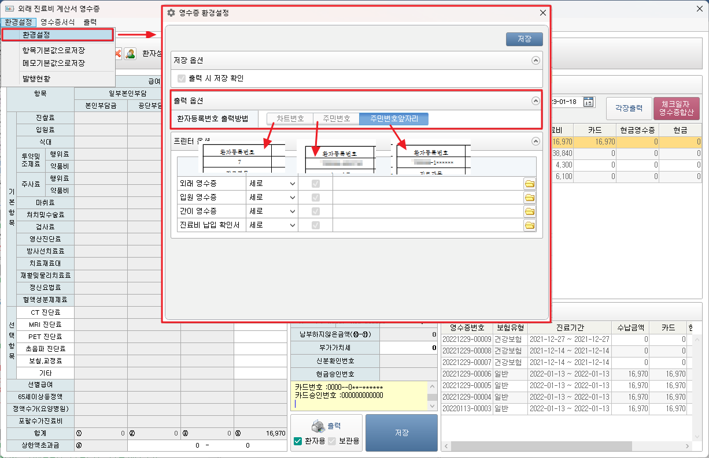
Task: Open folder browse for 진료비 납입 확인서
Action: point(529,225)
